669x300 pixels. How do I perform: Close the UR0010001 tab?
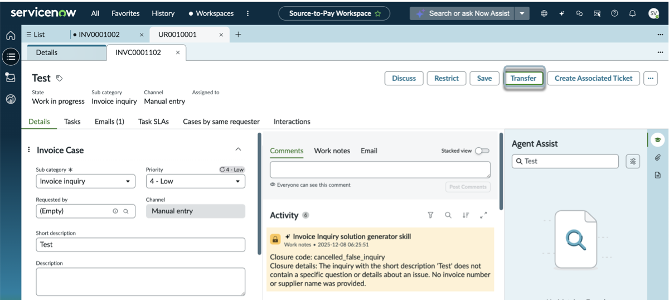coord(221,35)
